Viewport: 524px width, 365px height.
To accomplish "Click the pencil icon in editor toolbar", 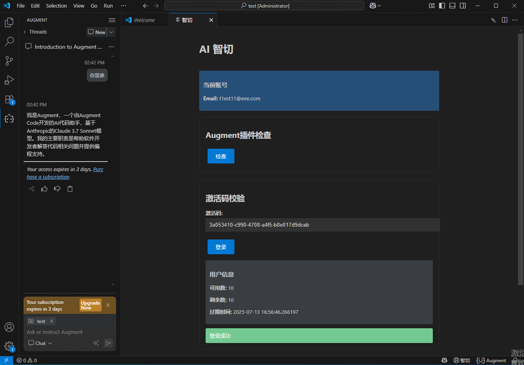I will pyautogui.click(x=494, y=20).
